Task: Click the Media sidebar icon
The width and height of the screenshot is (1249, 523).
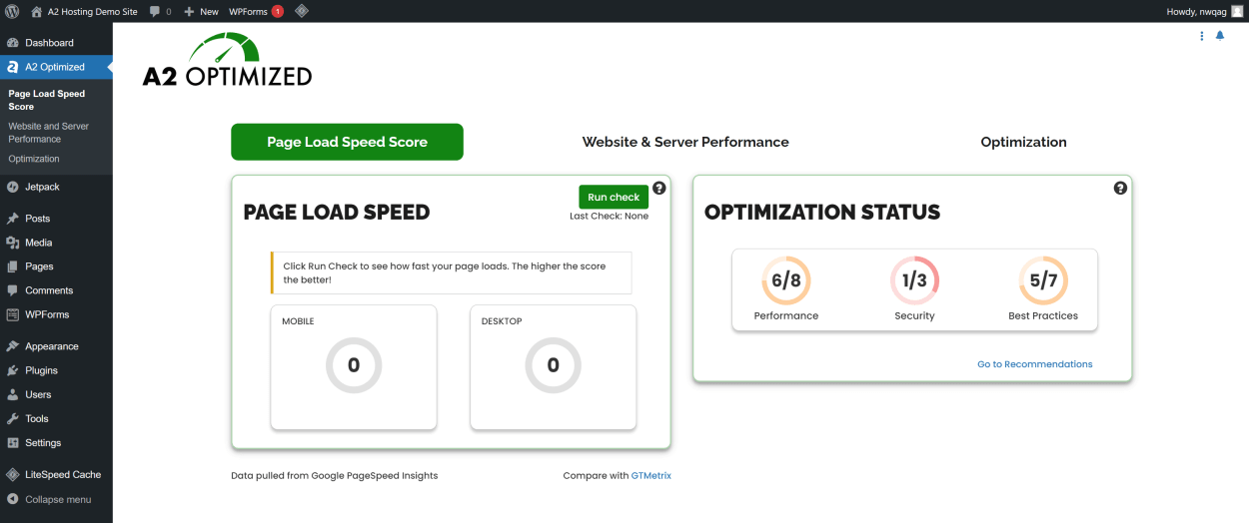Action: [x=13, y=243]
